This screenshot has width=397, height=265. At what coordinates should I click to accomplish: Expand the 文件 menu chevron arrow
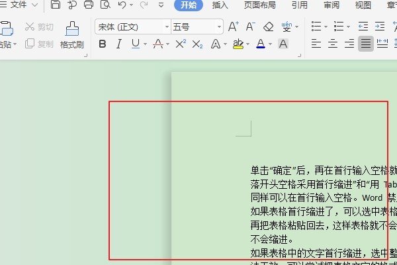pyautogui.click(x=35, y=5)
